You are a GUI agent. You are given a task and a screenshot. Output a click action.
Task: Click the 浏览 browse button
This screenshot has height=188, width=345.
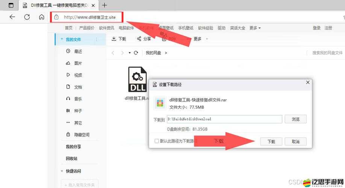click(x=295, y=119)
